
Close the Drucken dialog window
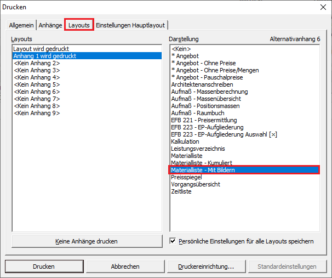[321, 7]
